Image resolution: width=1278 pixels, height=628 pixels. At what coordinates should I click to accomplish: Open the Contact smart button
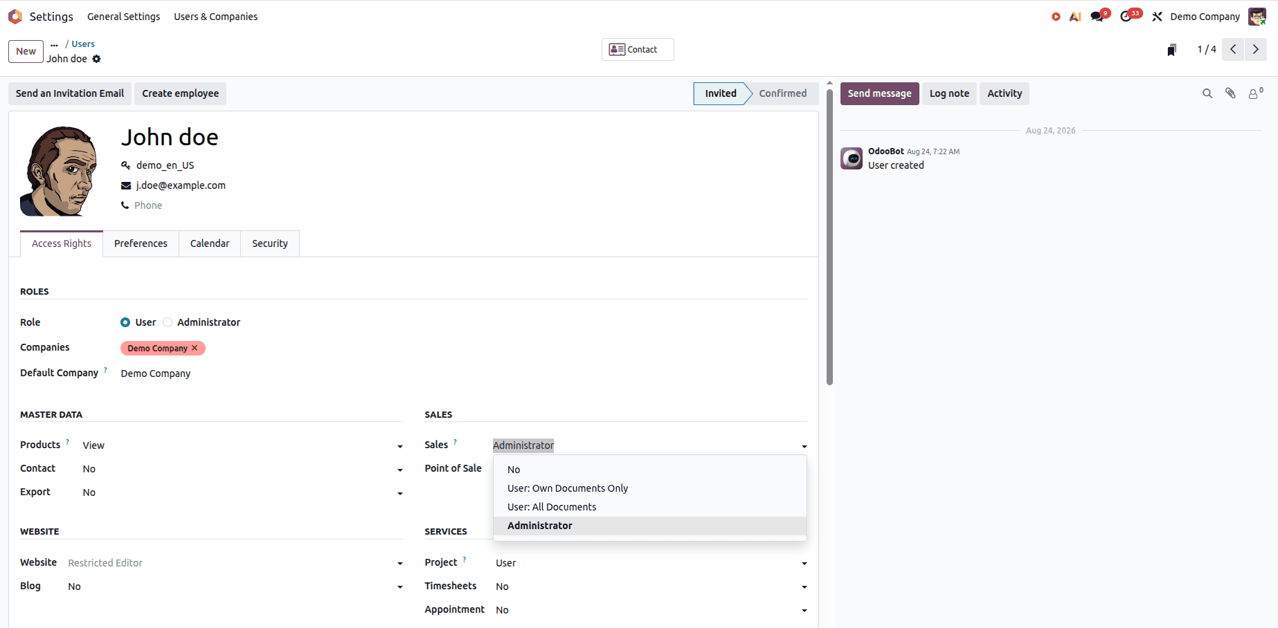(x=638, y=49)
